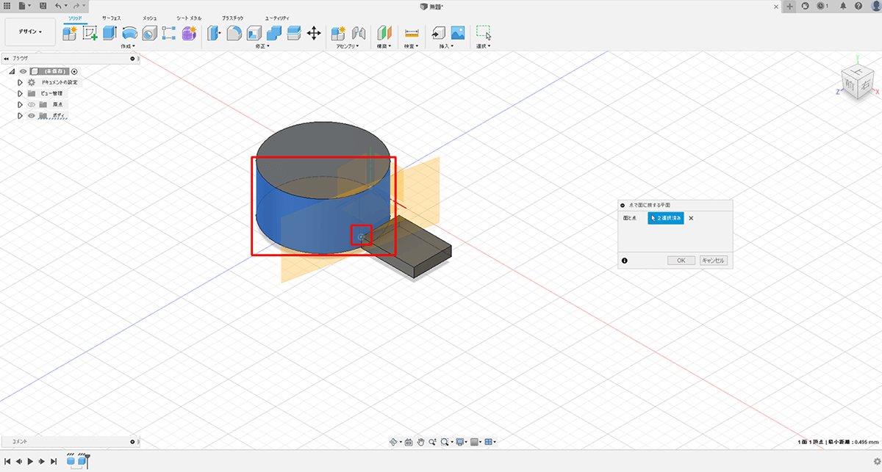Expand the 検査 dropdown menu
The image size is (882, 472).
pyautogui.click(x=411, y=46)
